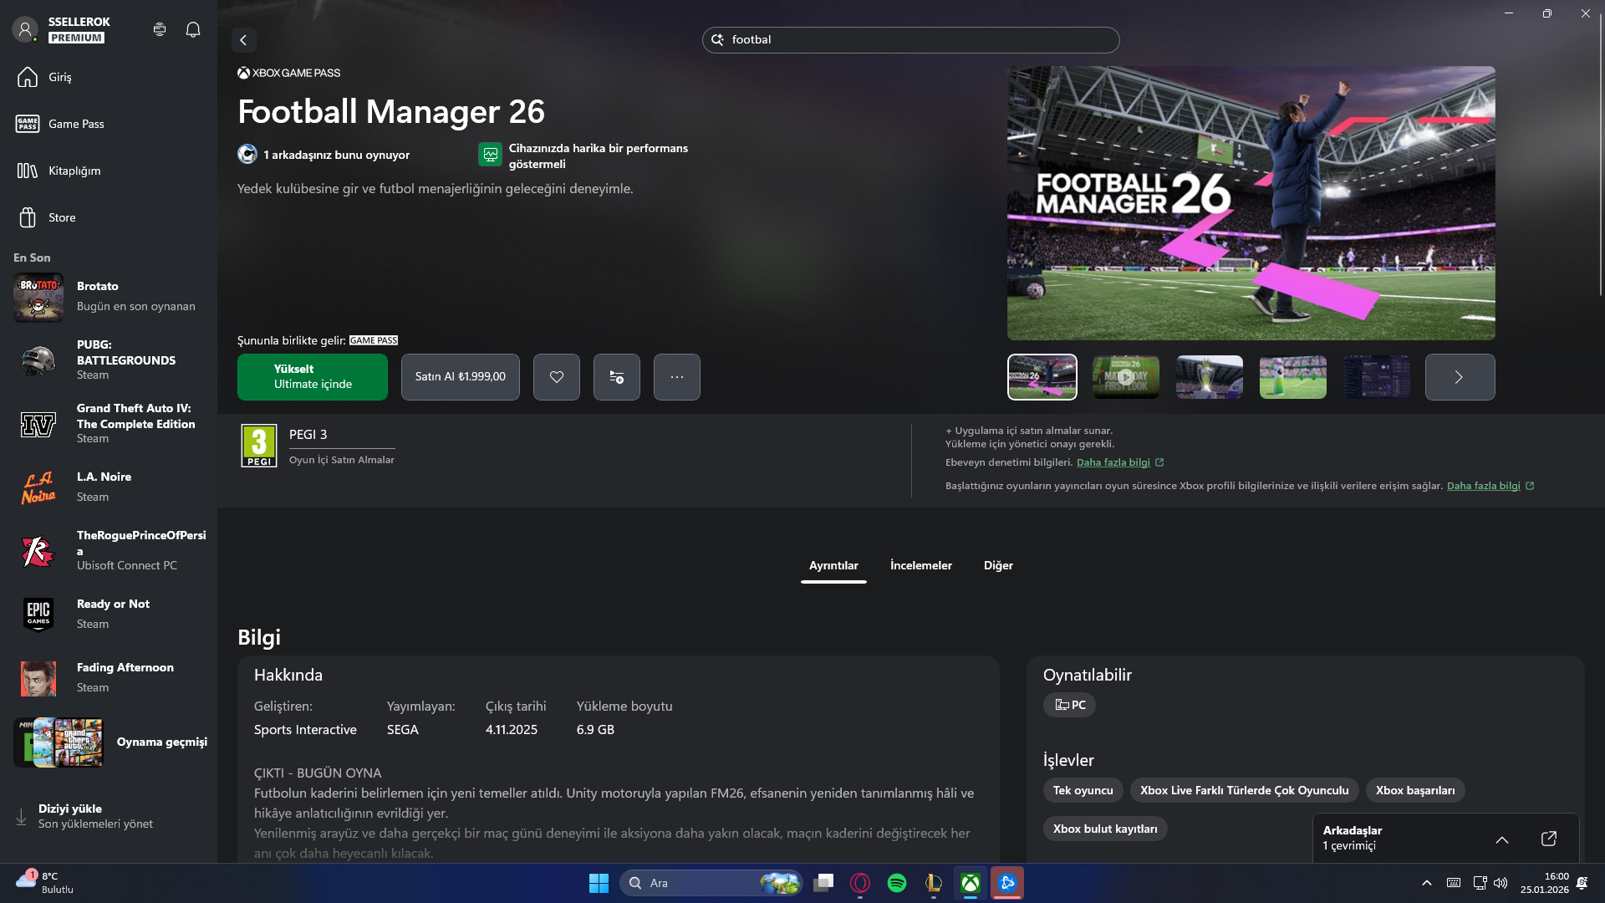Click the Xbox bulut kayıtları feature tag
Image resolution: width=1605 pixels, height=903 pixels.
point(1105,829)
